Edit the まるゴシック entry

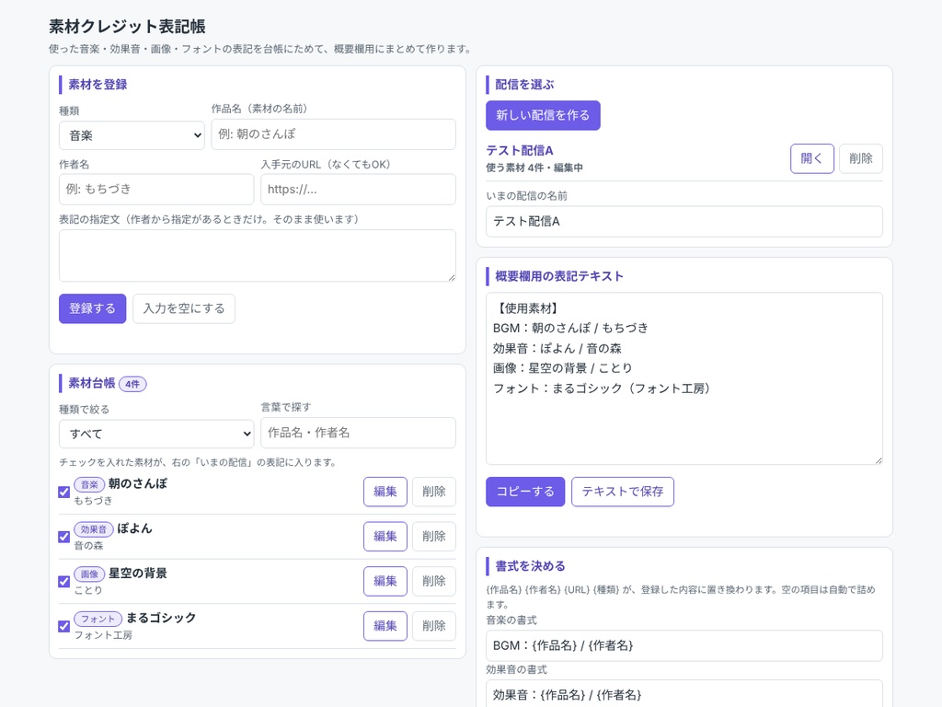(385, 626)
